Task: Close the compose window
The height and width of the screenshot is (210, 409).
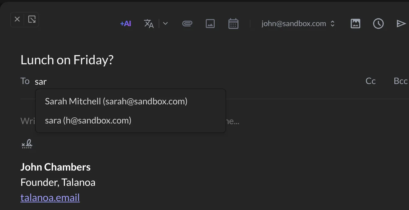Action: pyautogui.click(x=18, y=20)
